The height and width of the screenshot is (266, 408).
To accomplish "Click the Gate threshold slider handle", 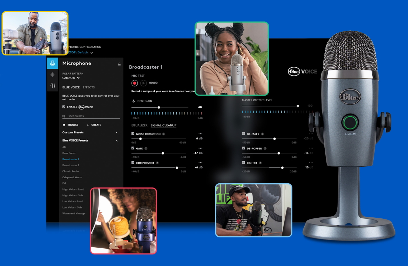I will (163, 153).
